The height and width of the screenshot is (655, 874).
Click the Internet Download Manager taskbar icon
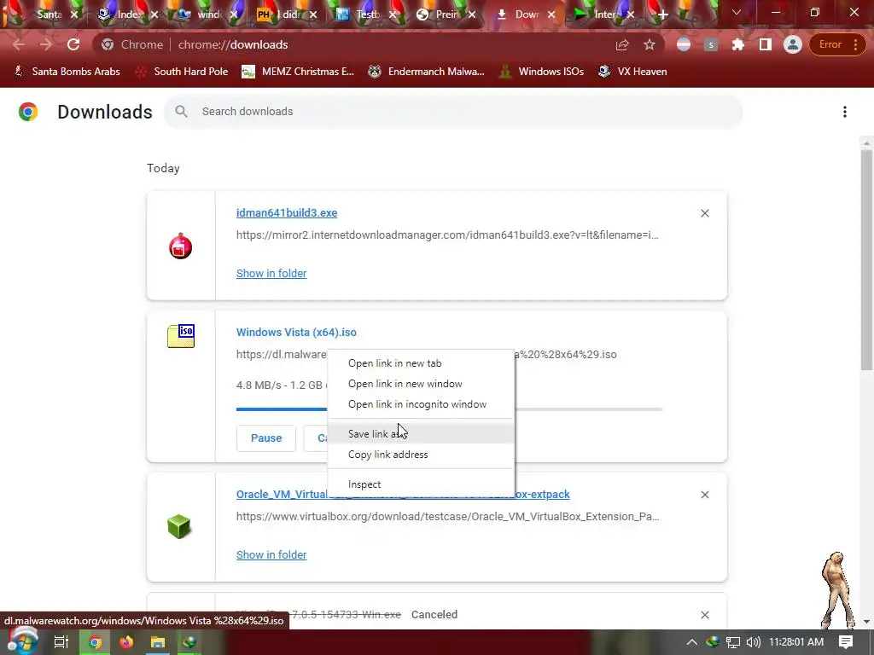189,642
